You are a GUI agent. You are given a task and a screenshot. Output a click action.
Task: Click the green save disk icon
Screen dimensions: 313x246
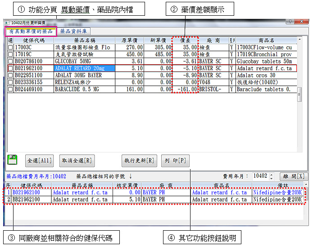tap(13, 160)
